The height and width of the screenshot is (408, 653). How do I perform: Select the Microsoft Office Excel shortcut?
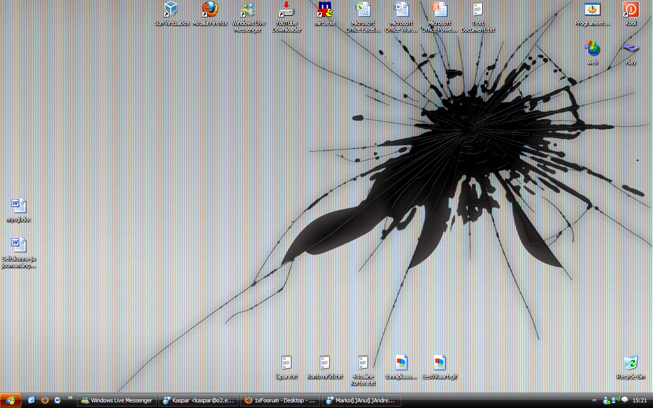[363, 10]
